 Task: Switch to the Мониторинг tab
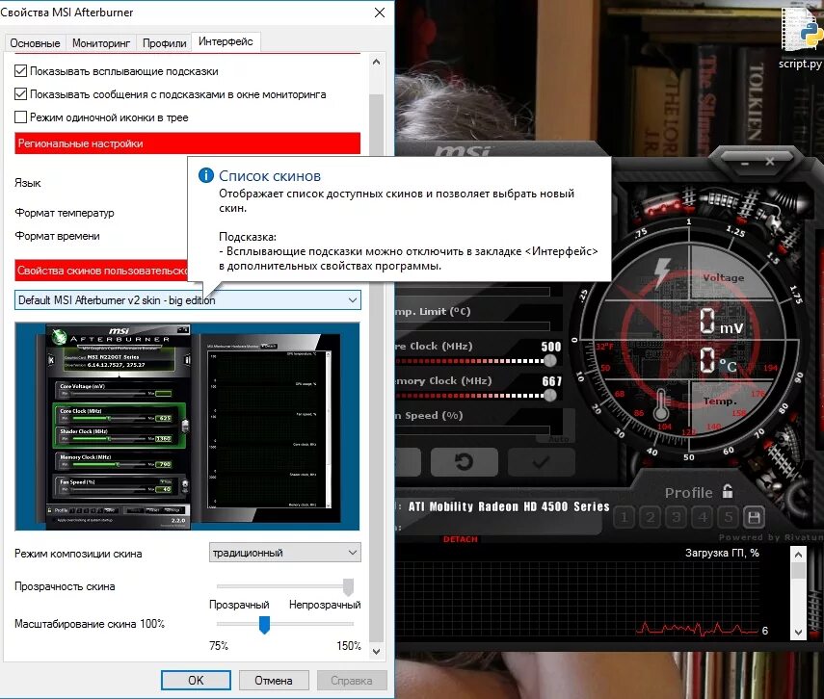(x=101, y=43)
